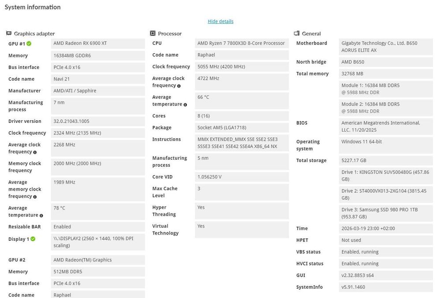Click the 66 °C CPU temperature value

point(242,101)
